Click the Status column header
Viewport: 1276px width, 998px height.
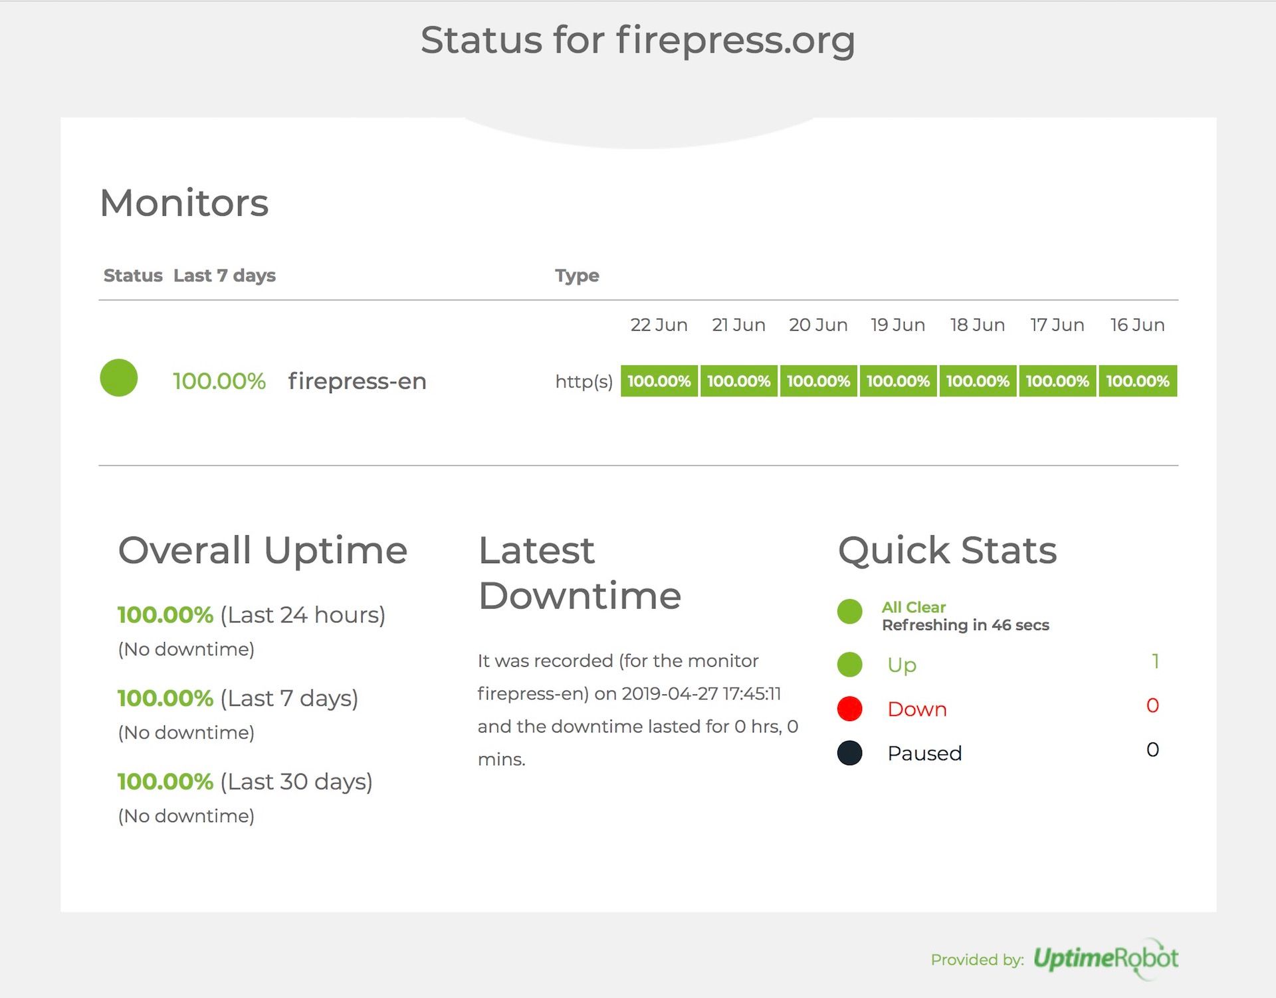133,276
